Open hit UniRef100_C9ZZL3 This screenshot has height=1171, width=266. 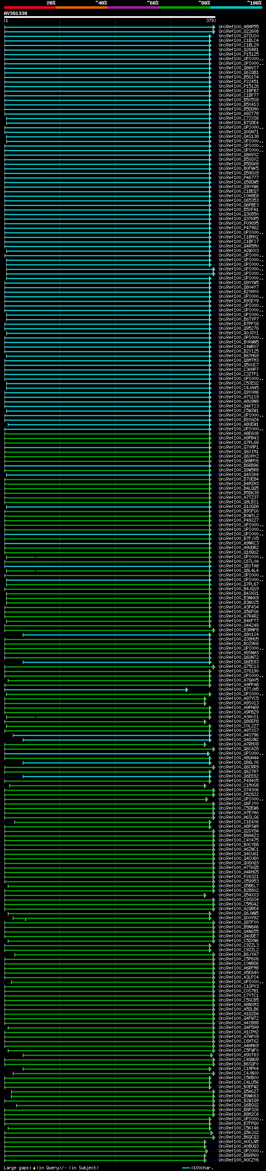click(239, 945)
